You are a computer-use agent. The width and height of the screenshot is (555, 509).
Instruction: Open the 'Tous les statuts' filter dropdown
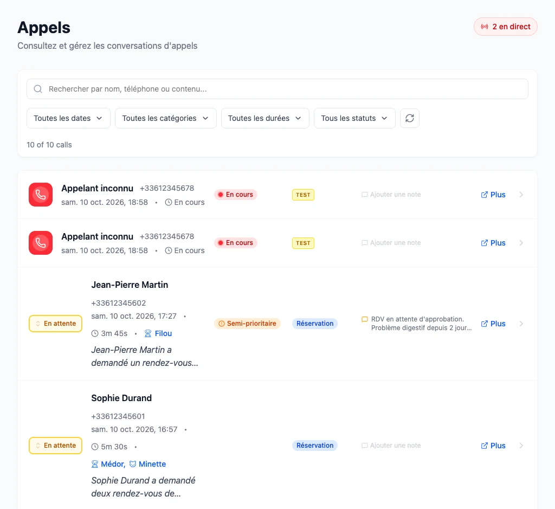pyautogui.click(x=354, y=118)
